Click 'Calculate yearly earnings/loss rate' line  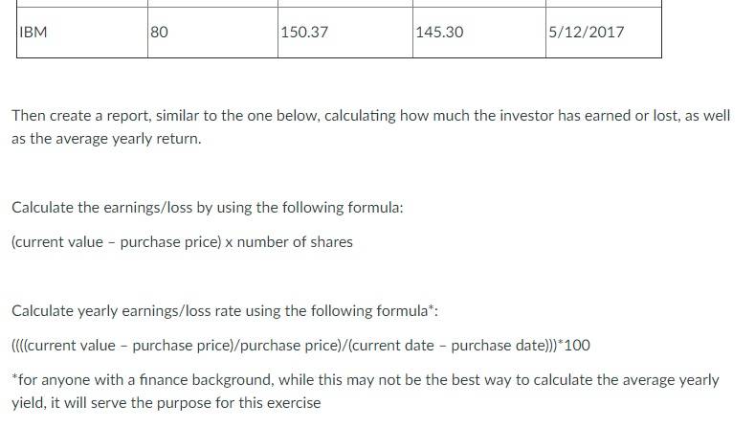225,311
